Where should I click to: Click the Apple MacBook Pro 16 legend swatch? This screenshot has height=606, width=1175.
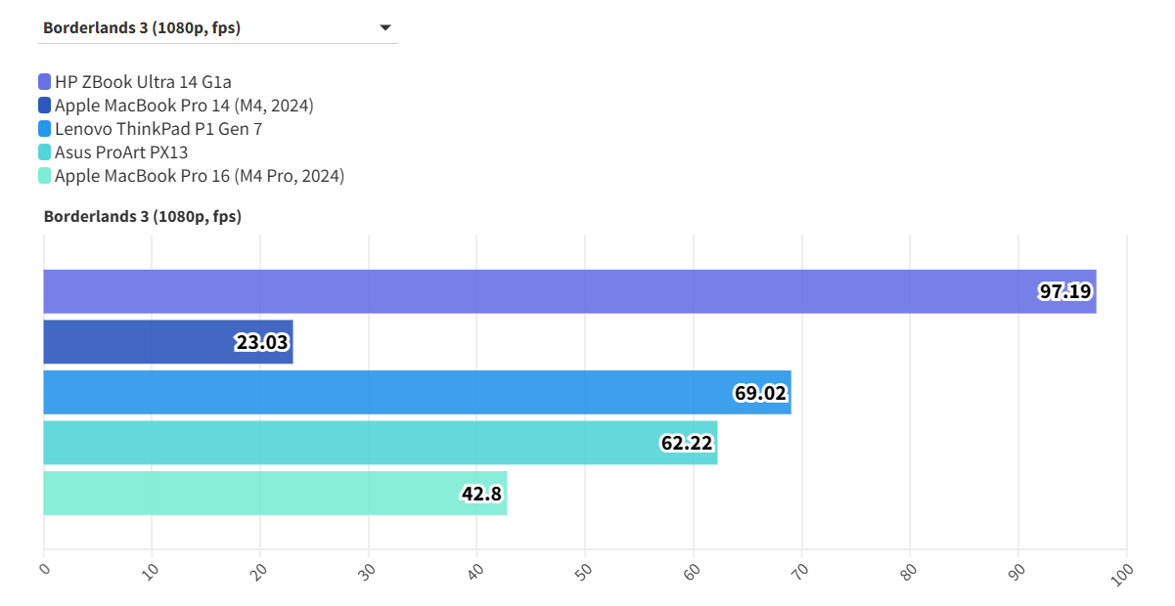[x=45, y=176]
